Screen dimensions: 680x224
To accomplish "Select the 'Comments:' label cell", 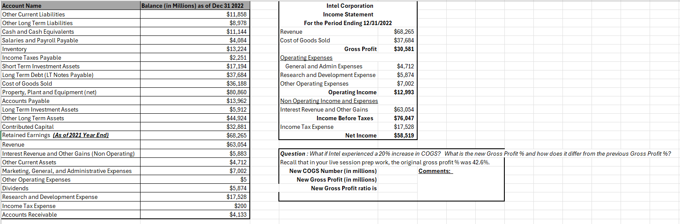I will pyautogui.click(x=435, y=171).
